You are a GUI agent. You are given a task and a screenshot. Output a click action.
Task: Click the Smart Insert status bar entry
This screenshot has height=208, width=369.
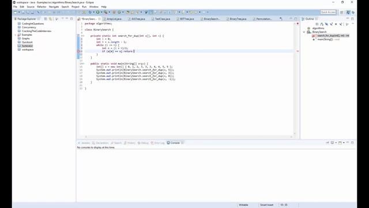pyautogui.click(x=266, y=205)
